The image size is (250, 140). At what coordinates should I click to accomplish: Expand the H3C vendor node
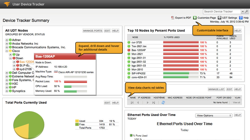click(x=7, y=84)
